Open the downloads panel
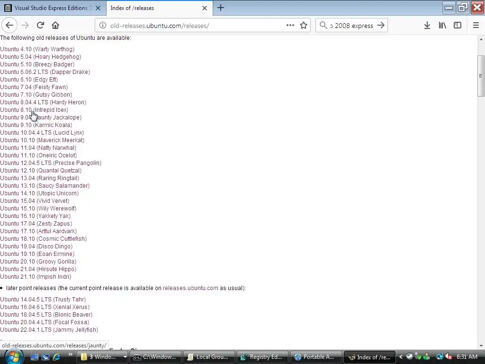The image size is (485, 364). (x=427, y=26)
